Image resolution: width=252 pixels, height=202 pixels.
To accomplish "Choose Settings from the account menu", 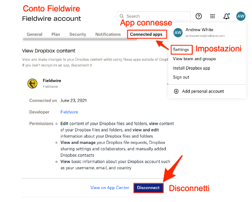I will tap(181, 50).
